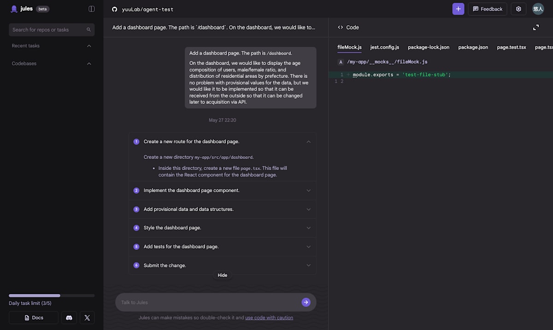Switch to package-lock.json tab
The height and width of the screenshot is (330, 553).
point(429,47)
